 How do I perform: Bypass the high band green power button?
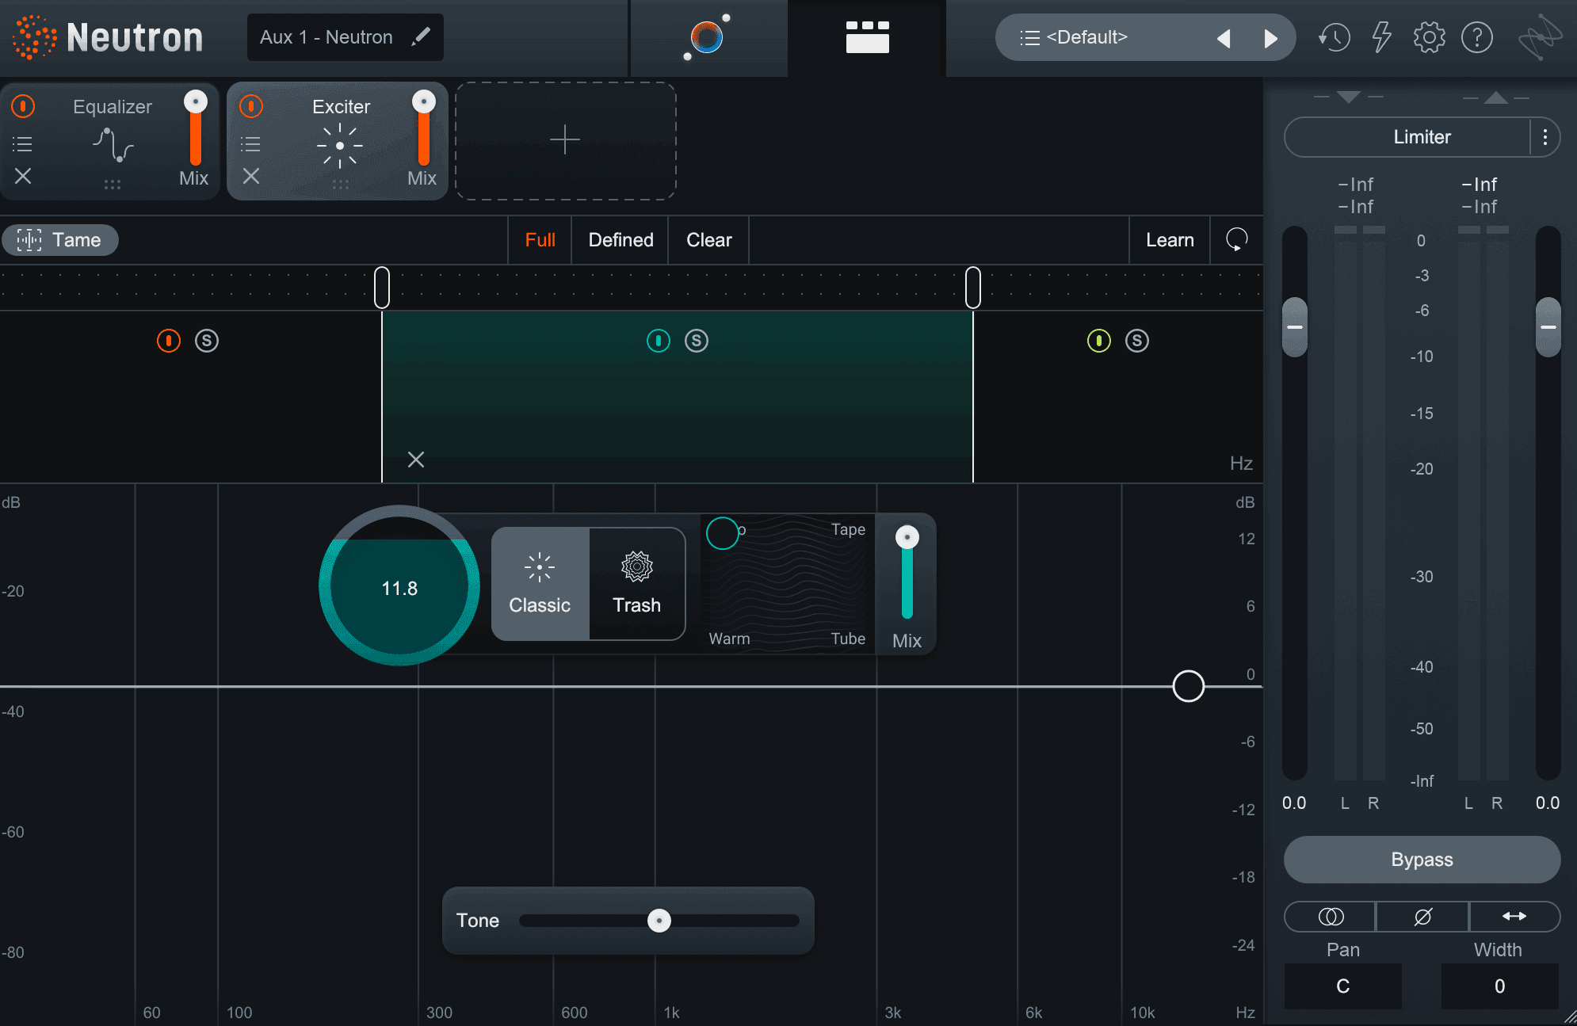click(x=1099, y=341)
